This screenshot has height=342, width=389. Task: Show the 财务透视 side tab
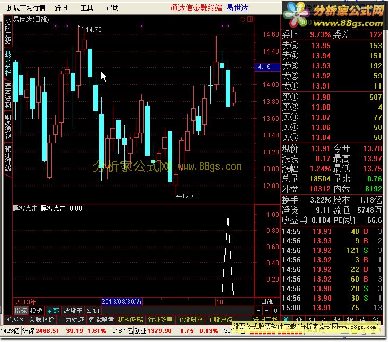click(x=8, y=127)
